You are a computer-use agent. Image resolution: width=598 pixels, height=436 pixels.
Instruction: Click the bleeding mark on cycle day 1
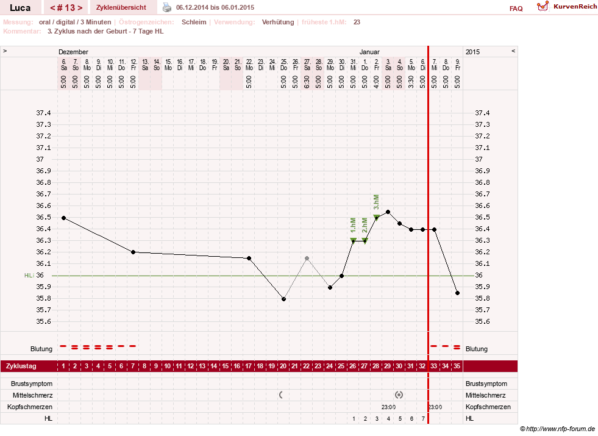pyautogui.click(x=63, y=346)
